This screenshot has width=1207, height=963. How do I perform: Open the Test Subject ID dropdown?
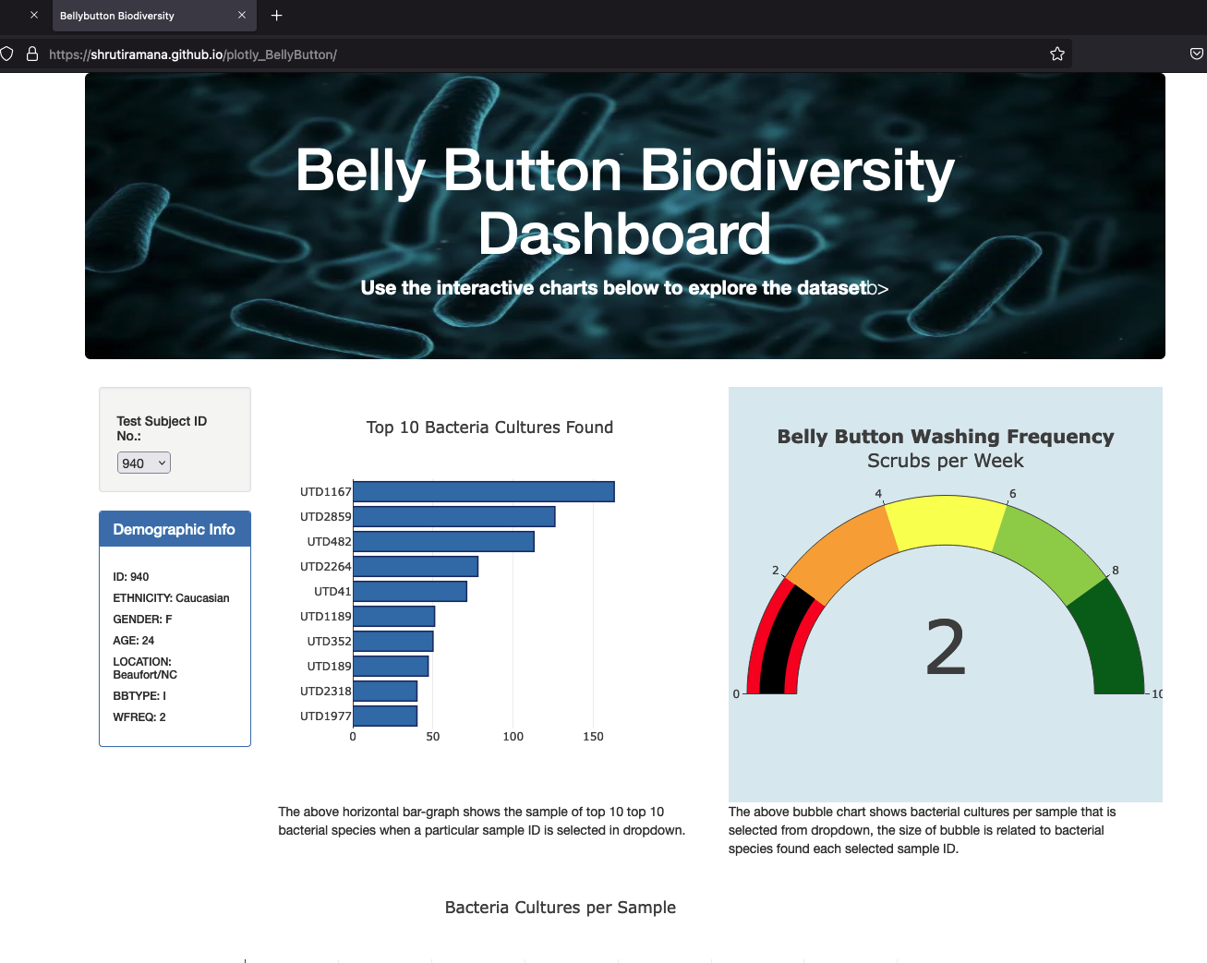(x=143, y=463)
